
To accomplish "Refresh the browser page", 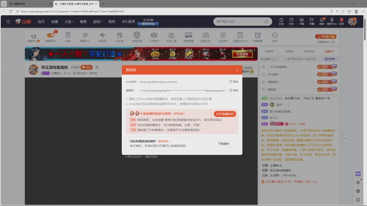I will (x=11, y=11).
